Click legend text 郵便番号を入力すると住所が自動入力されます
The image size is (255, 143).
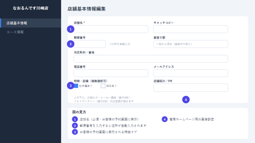113,126
